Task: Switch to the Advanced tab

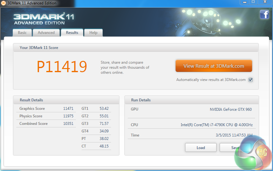Action: click(46, 33)
